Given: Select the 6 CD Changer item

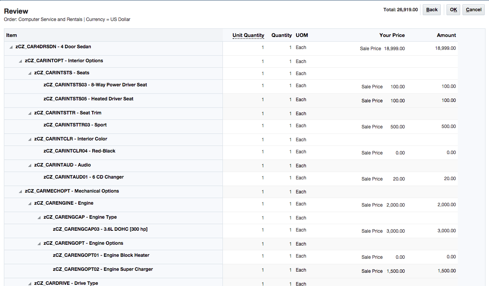Looking at the screenshot, I should 83,177.
